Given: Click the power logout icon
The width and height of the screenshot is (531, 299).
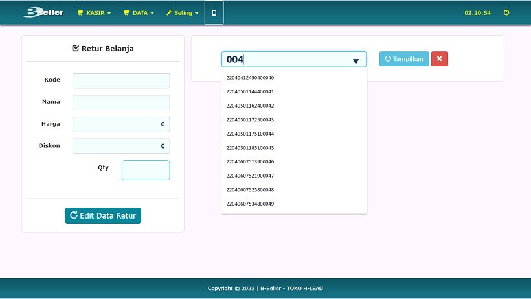Looking at the screenshot, I should 506,12.
